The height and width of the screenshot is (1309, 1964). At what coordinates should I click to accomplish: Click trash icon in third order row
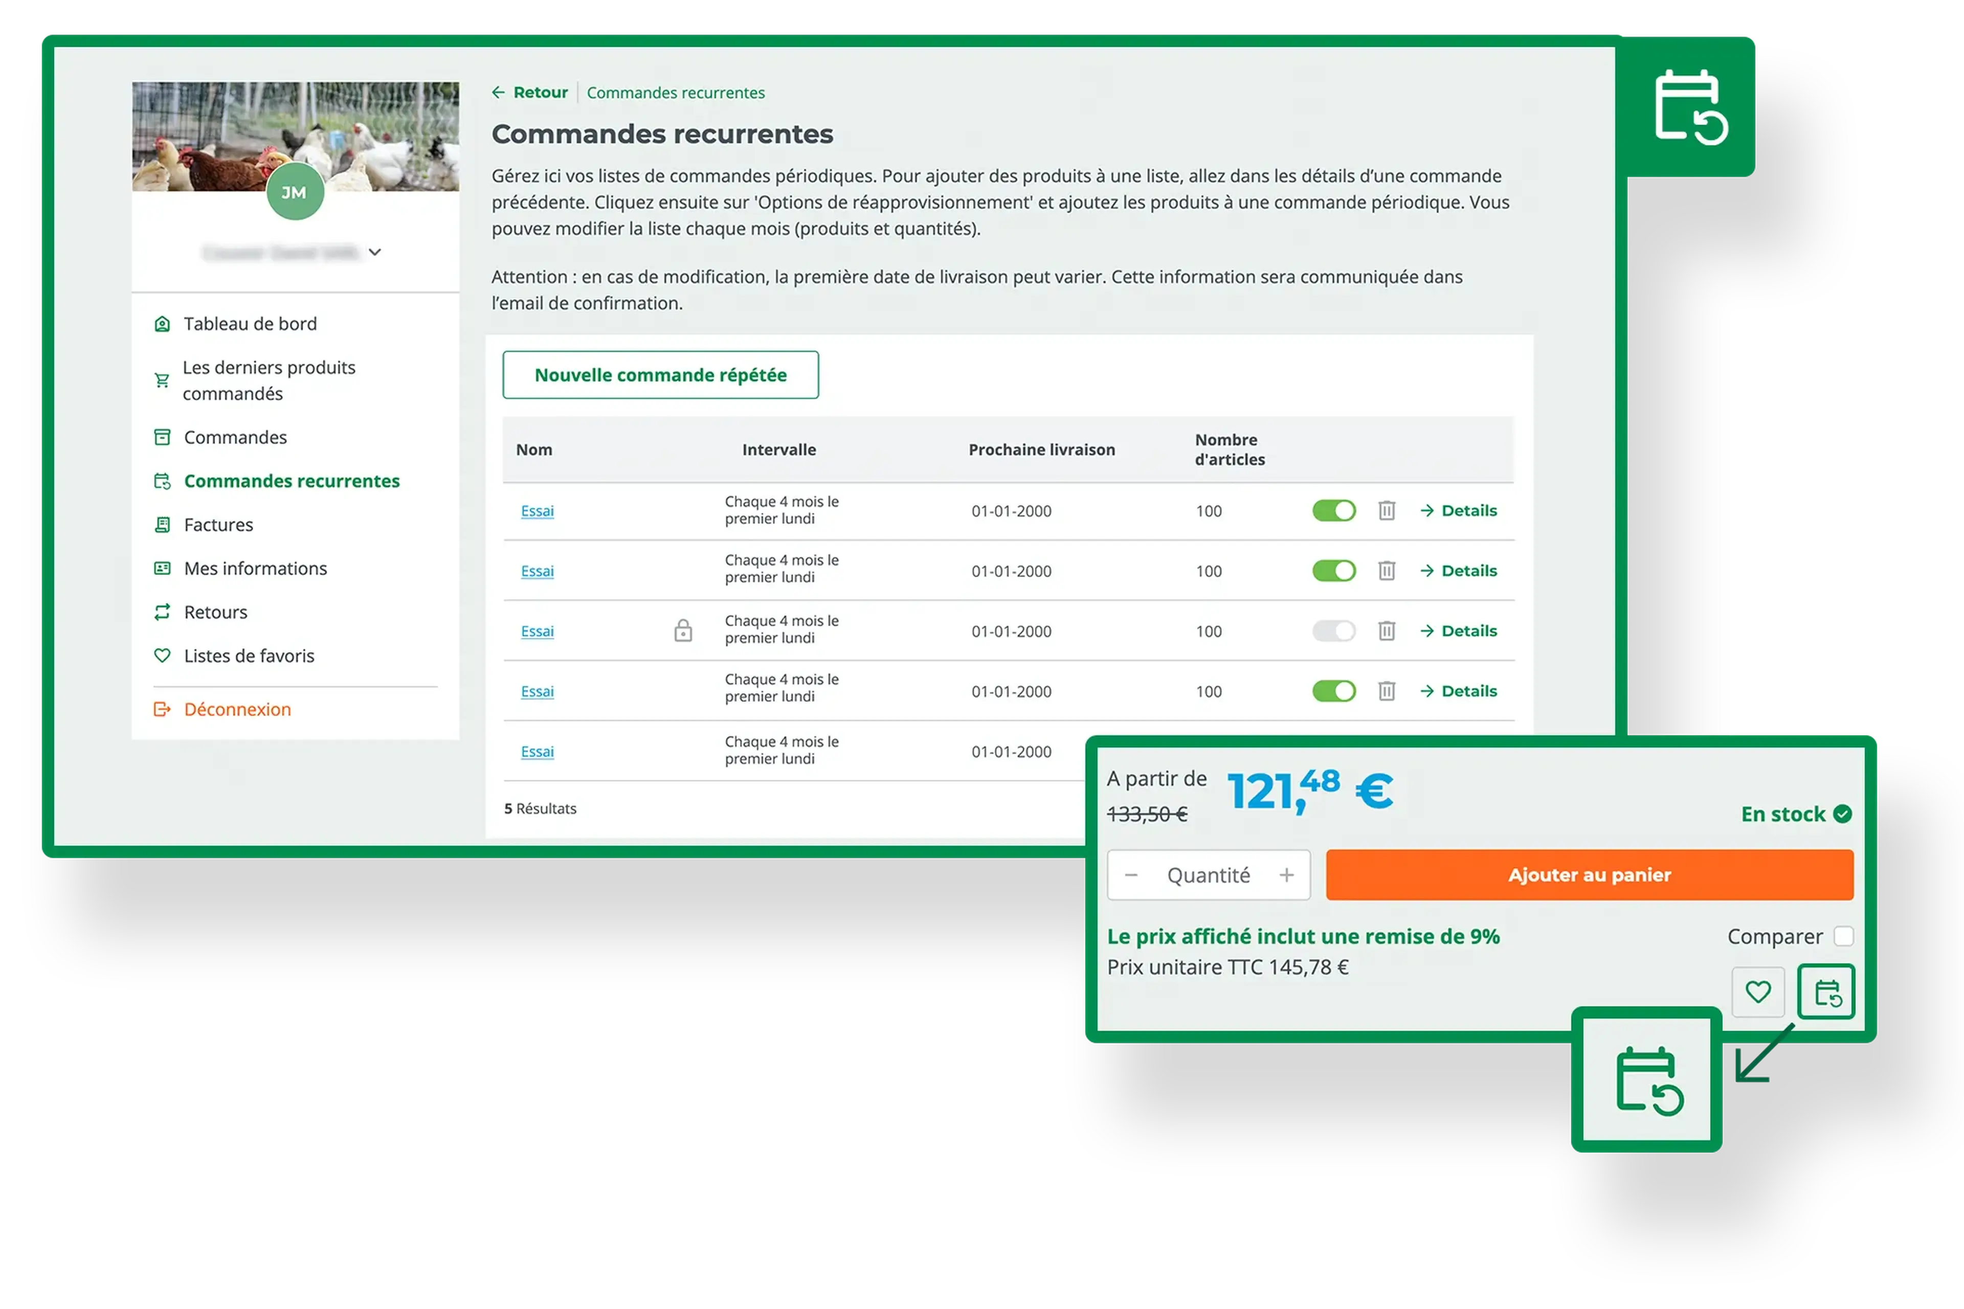point(1386,630)
